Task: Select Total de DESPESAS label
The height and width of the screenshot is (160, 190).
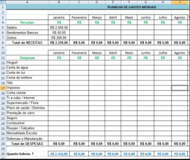Action: [x=27, y=144]
